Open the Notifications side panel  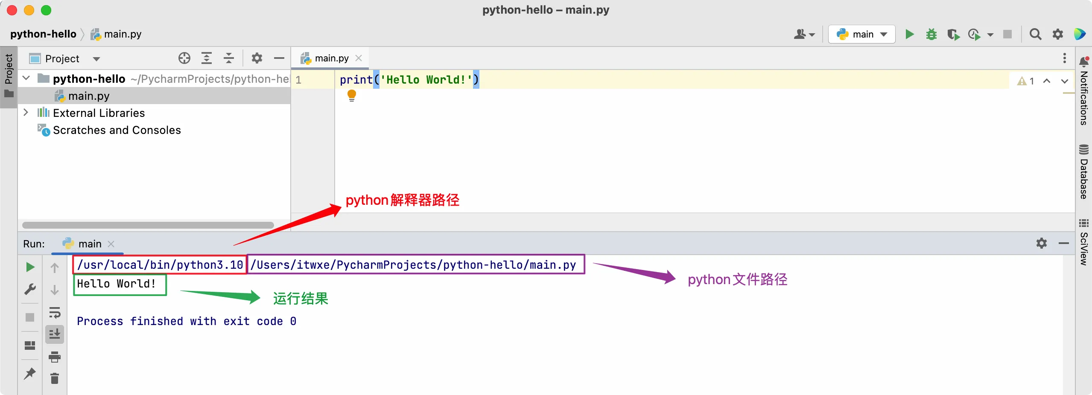[1083, 92]
